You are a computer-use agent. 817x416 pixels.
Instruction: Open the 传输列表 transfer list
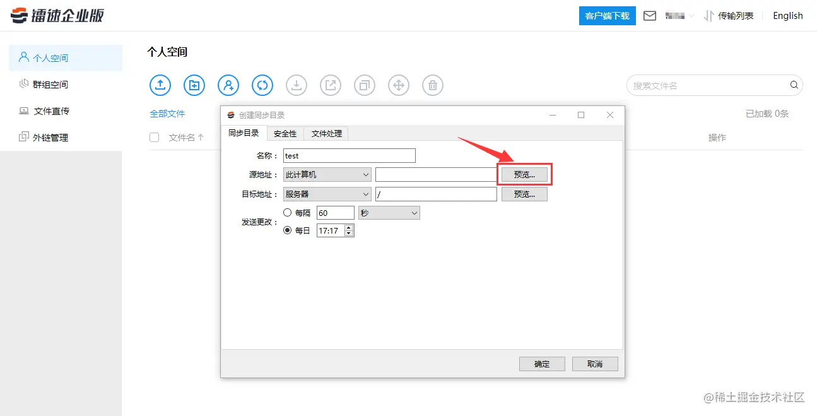729,16
